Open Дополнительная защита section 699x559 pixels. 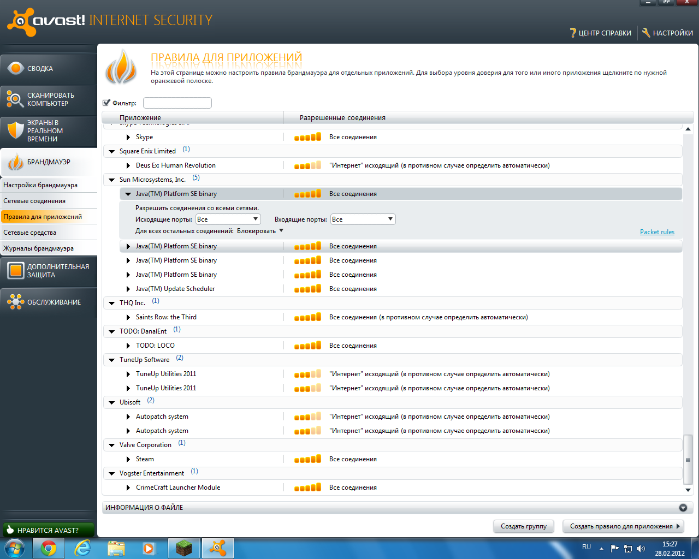(48, 271)
